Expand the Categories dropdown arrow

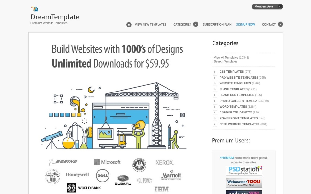pos(196,24)
